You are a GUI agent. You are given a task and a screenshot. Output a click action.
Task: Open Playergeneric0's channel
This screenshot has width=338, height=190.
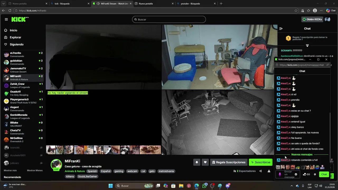tap(23, 101)
